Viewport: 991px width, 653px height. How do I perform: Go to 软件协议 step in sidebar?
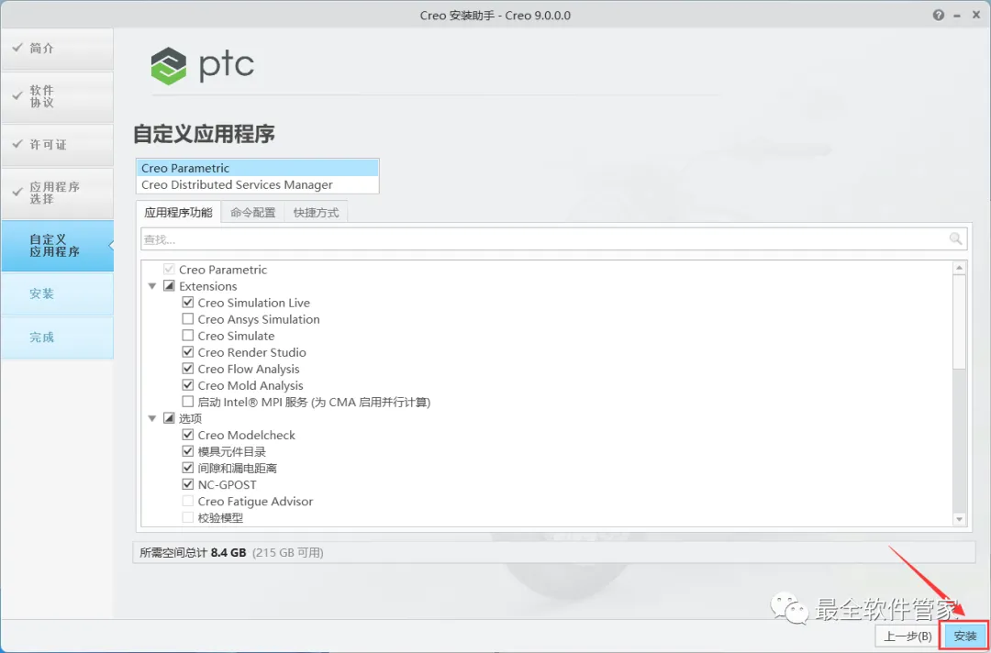coord(57,96)
